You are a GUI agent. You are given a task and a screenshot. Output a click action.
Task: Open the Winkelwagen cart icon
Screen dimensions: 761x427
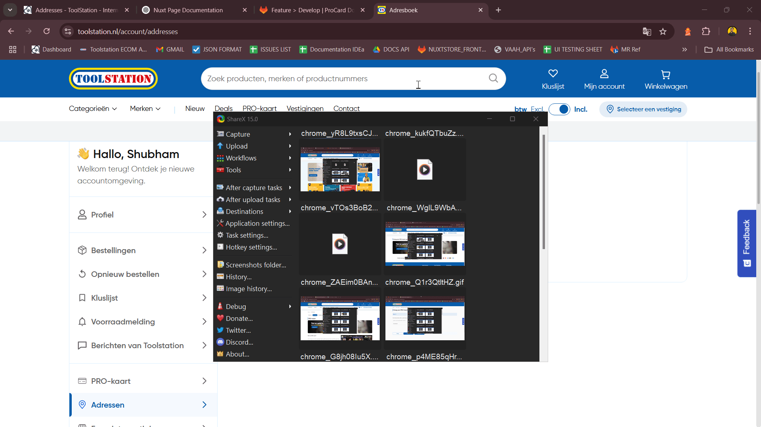pyautogui.click(x=665, y=74)
